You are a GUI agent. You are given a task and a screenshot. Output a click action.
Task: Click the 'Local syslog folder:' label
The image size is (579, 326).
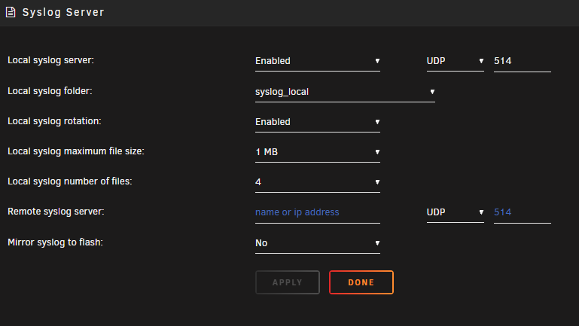50,91
